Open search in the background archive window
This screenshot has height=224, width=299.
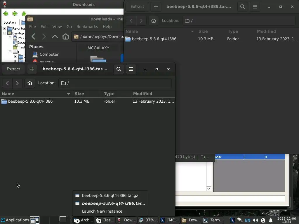point(243,7)
